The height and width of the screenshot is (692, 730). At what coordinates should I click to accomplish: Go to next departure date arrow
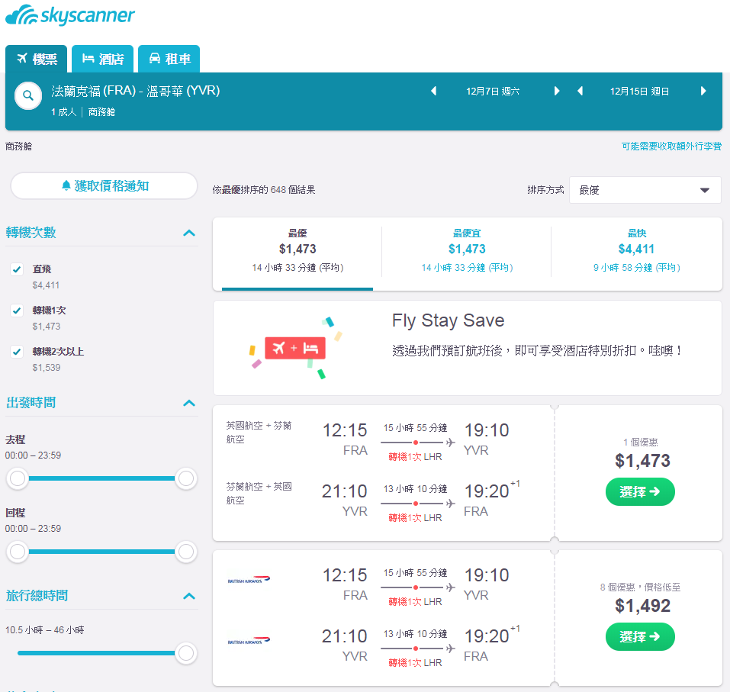[x=556, y=91]
